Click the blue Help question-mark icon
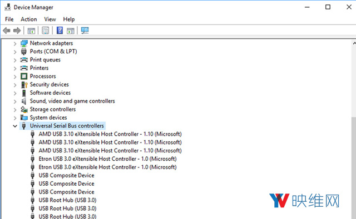Screen dimensions: 356x219 [60, 30]
